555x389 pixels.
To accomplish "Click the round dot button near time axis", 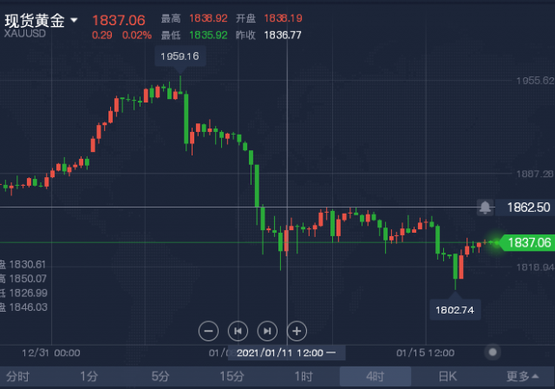I will click(493, 353).
